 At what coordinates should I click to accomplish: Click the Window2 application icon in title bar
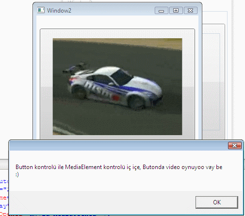coord(41,10)
